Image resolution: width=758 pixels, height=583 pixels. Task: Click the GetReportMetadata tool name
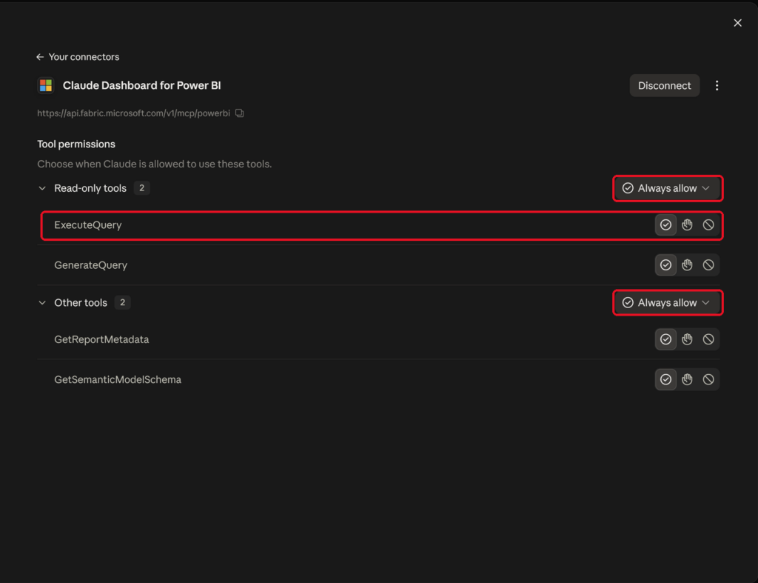tap(101, 339)
